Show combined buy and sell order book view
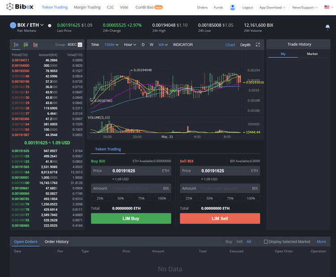 (x=16, y=44)
